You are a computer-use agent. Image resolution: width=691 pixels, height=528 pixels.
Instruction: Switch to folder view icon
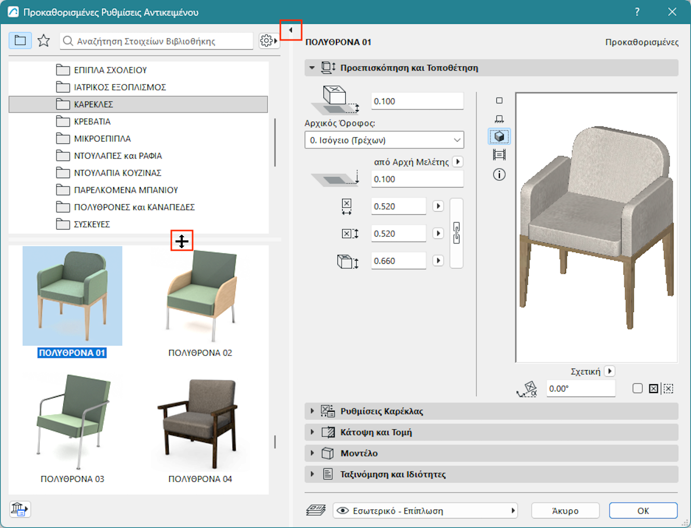click(x=20, y=40)
